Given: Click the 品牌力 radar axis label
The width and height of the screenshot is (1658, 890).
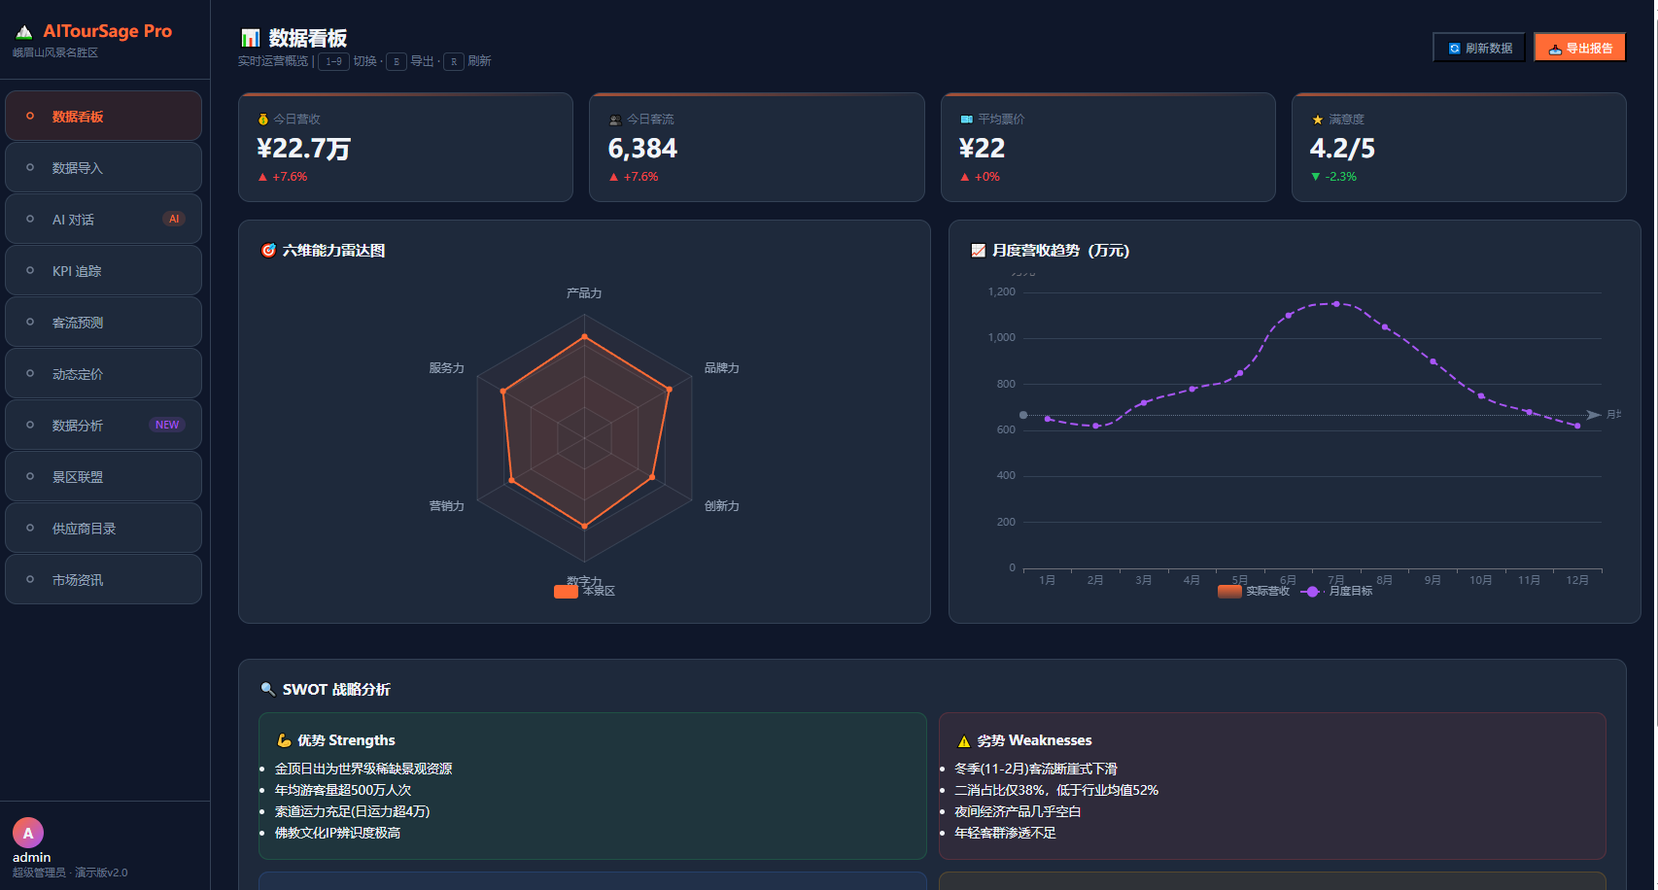Looking at the screenshot, I should 722,368.
